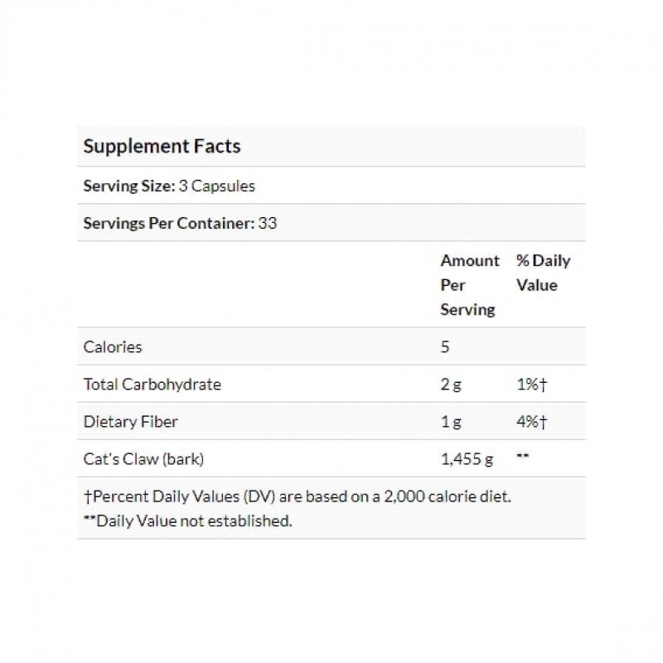Click the 1% carbohydrate daily value
The height and width of the screenshot is (663, 663).
[x=531, y=384]
